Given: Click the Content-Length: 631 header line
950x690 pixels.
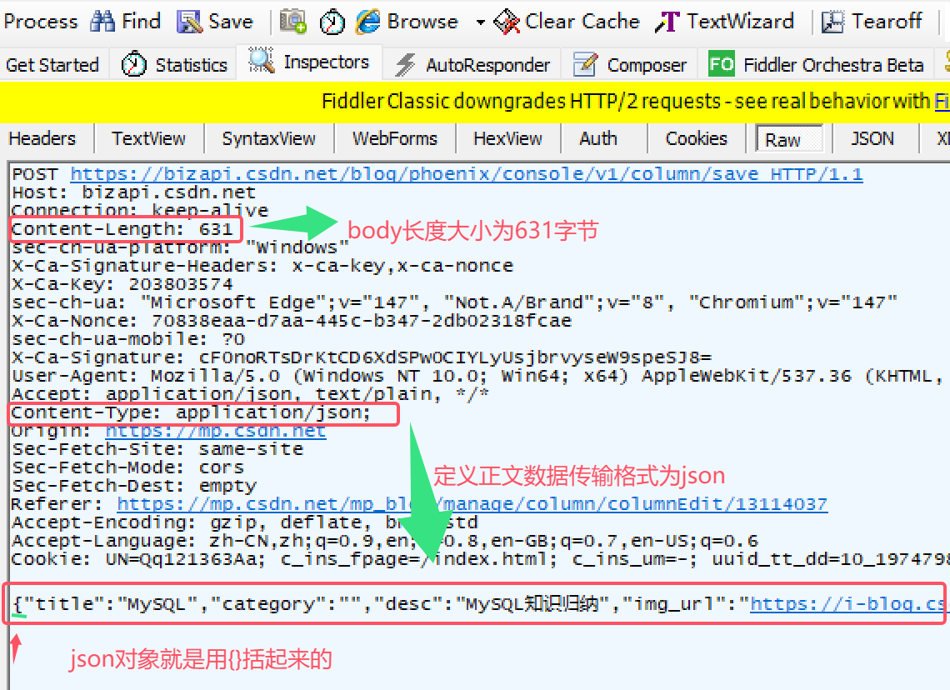Looking at the screenshot, I should tap(122, 230).
